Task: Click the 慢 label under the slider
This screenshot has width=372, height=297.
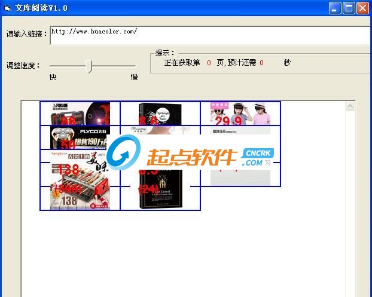Action: [x=135, y=77]
